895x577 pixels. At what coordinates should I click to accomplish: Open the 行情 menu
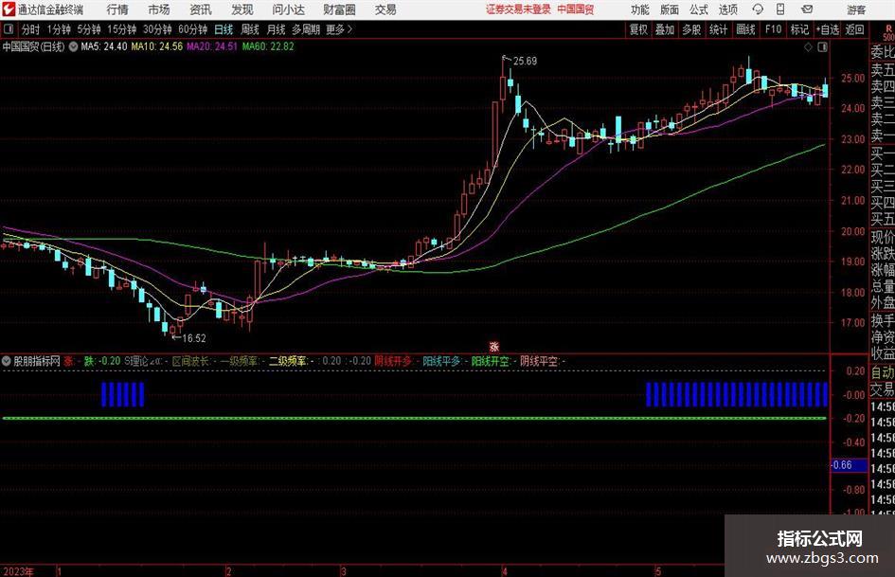(117, 9)
